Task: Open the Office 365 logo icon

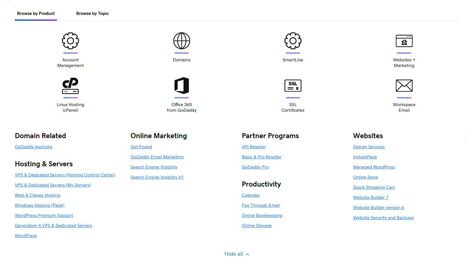Action: pyautogui.click(x=181, y=85)
